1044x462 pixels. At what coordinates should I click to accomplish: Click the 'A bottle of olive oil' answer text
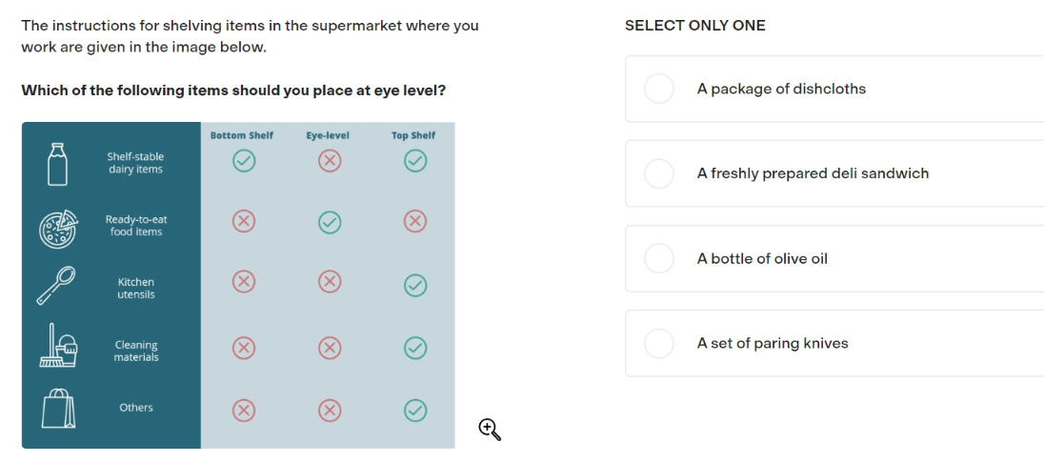point(762,259)
